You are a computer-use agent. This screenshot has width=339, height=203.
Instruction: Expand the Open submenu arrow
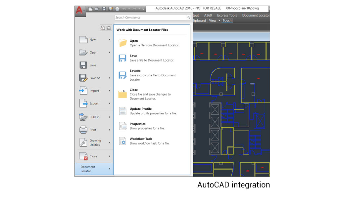coord(109,53)
